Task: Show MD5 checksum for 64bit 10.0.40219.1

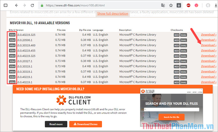Action: pyautogui.click(x=177, y=82)
